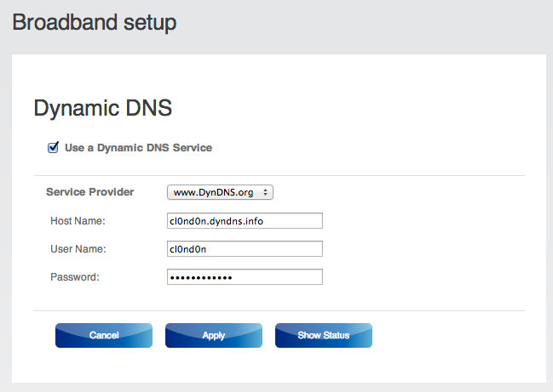The image size is (553, 392).
Task: Click the Use a Dynamic DNS Service label text
Action: 138,148
